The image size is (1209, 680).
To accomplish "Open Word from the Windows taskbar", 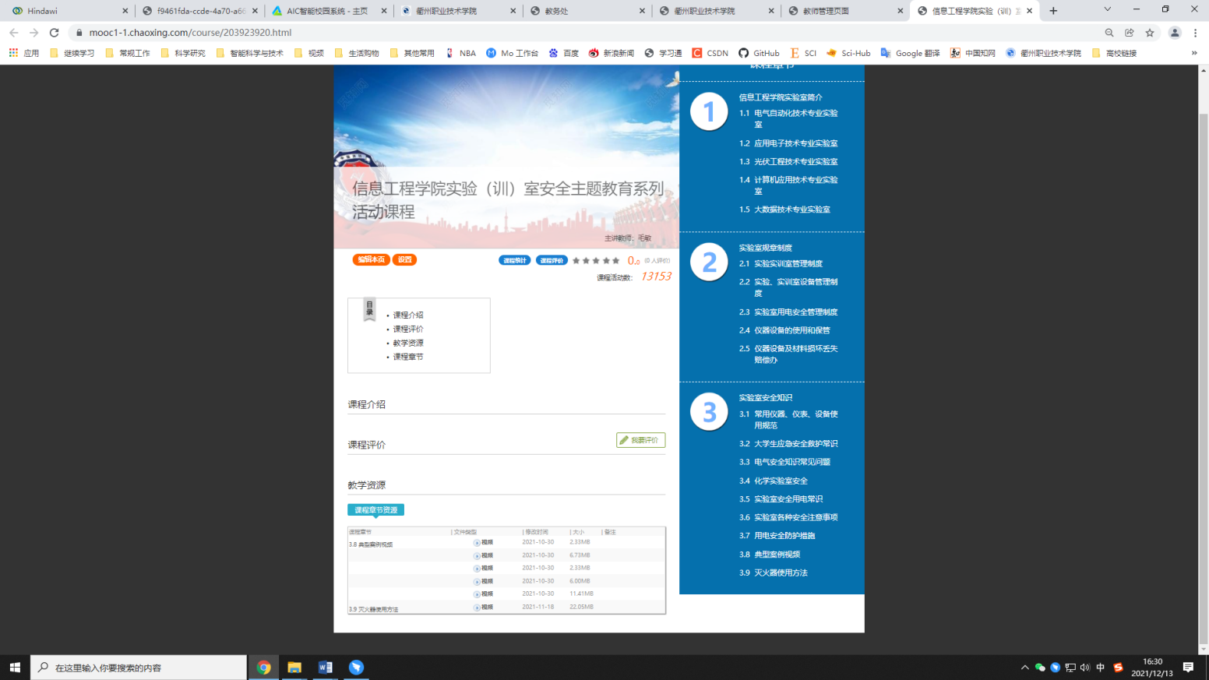I will click(x=325, y=668).
